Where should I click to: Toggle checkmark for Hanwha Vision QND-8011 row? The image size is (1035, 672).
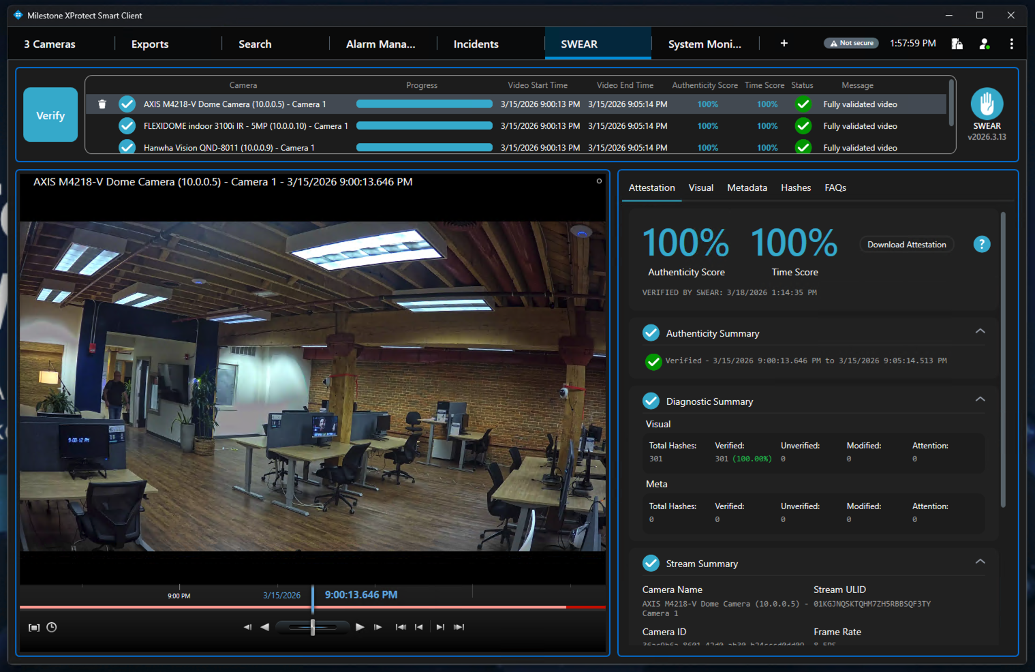coord(127,147)
